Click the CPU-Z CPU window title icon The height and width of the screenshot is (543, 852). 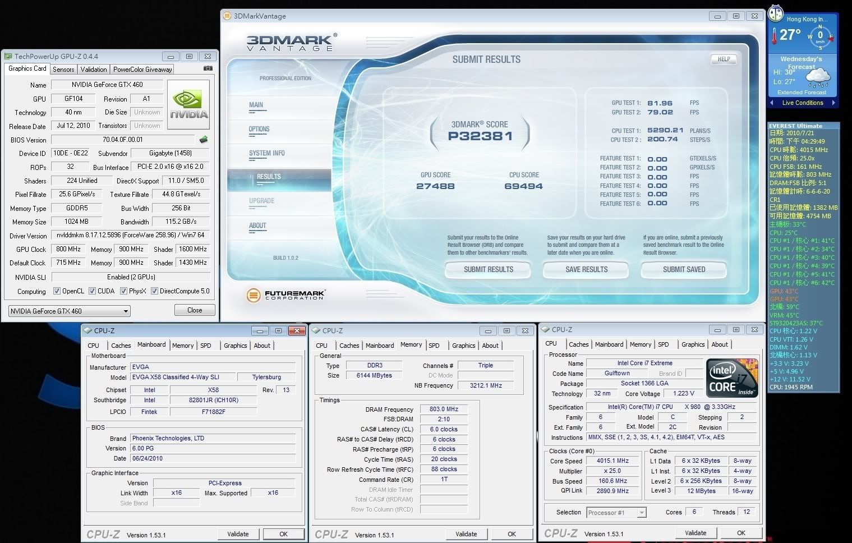545,330
